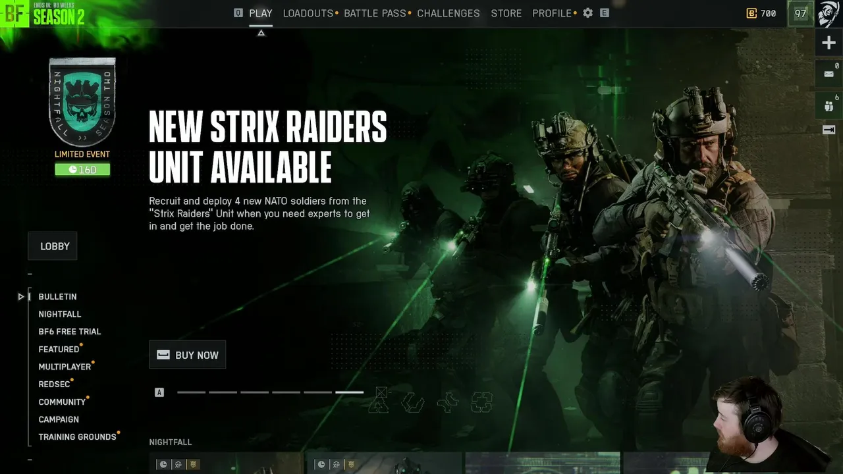This screenshot has height=474, width=843.
Task: Select BF6 FREE TRIAL in side menu
Action: click(x=70, y=332)
